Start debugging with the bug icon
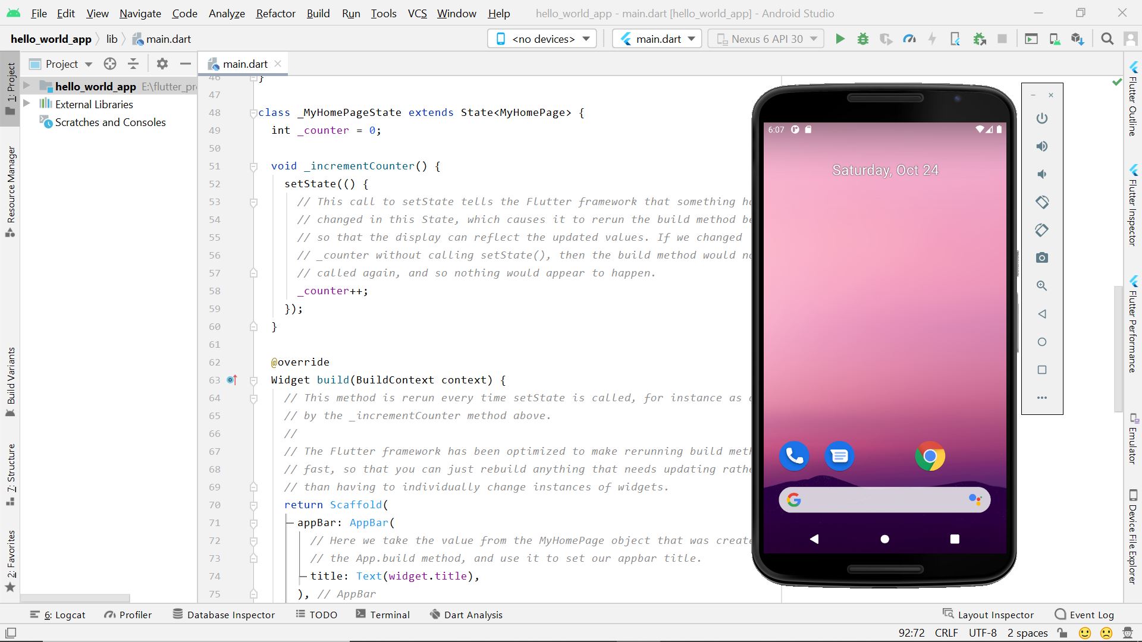Image resolution: width=1142 pixels, height=642 pixels. (x=863, y=38)
